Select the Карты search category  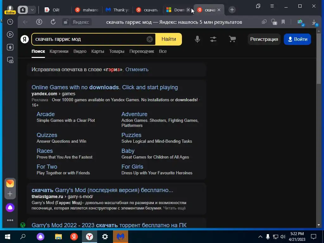98,51
